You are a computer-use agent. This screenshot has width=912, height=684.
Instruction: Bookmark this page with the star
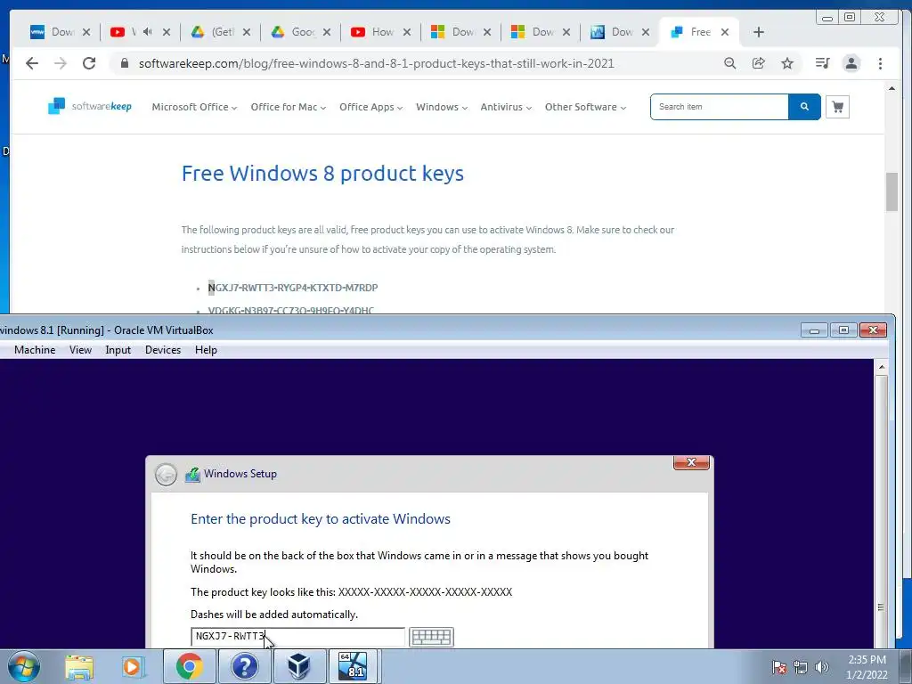click(x=787, y=63)
